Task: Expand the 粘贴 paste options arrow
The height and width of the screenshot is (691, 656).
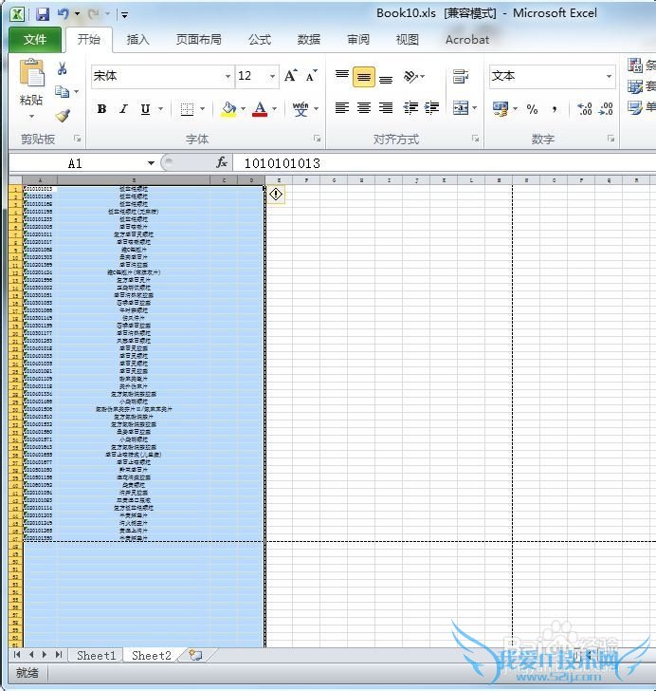Action: tap(31, 117)
